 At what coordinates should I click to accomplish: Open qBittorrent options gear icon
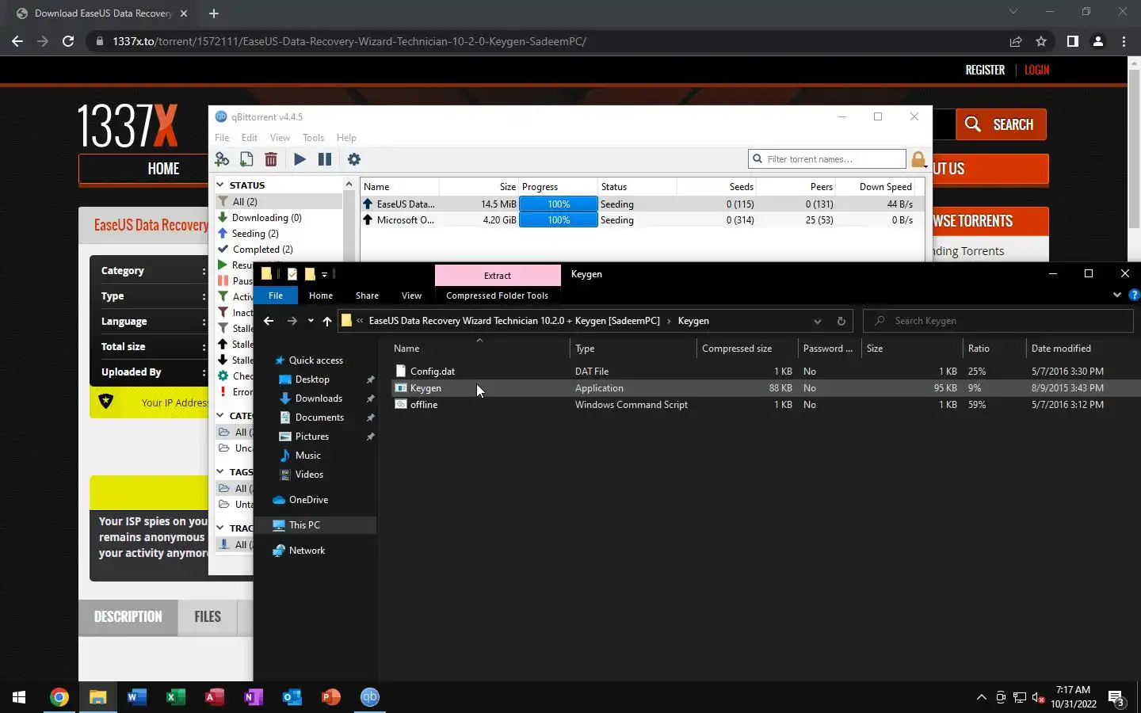[x=354, y=159]
